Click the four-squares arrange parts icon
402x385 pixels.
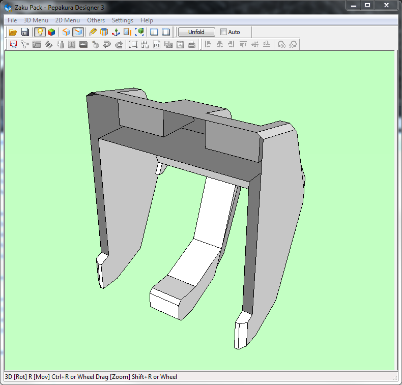[x=145, y=44]
